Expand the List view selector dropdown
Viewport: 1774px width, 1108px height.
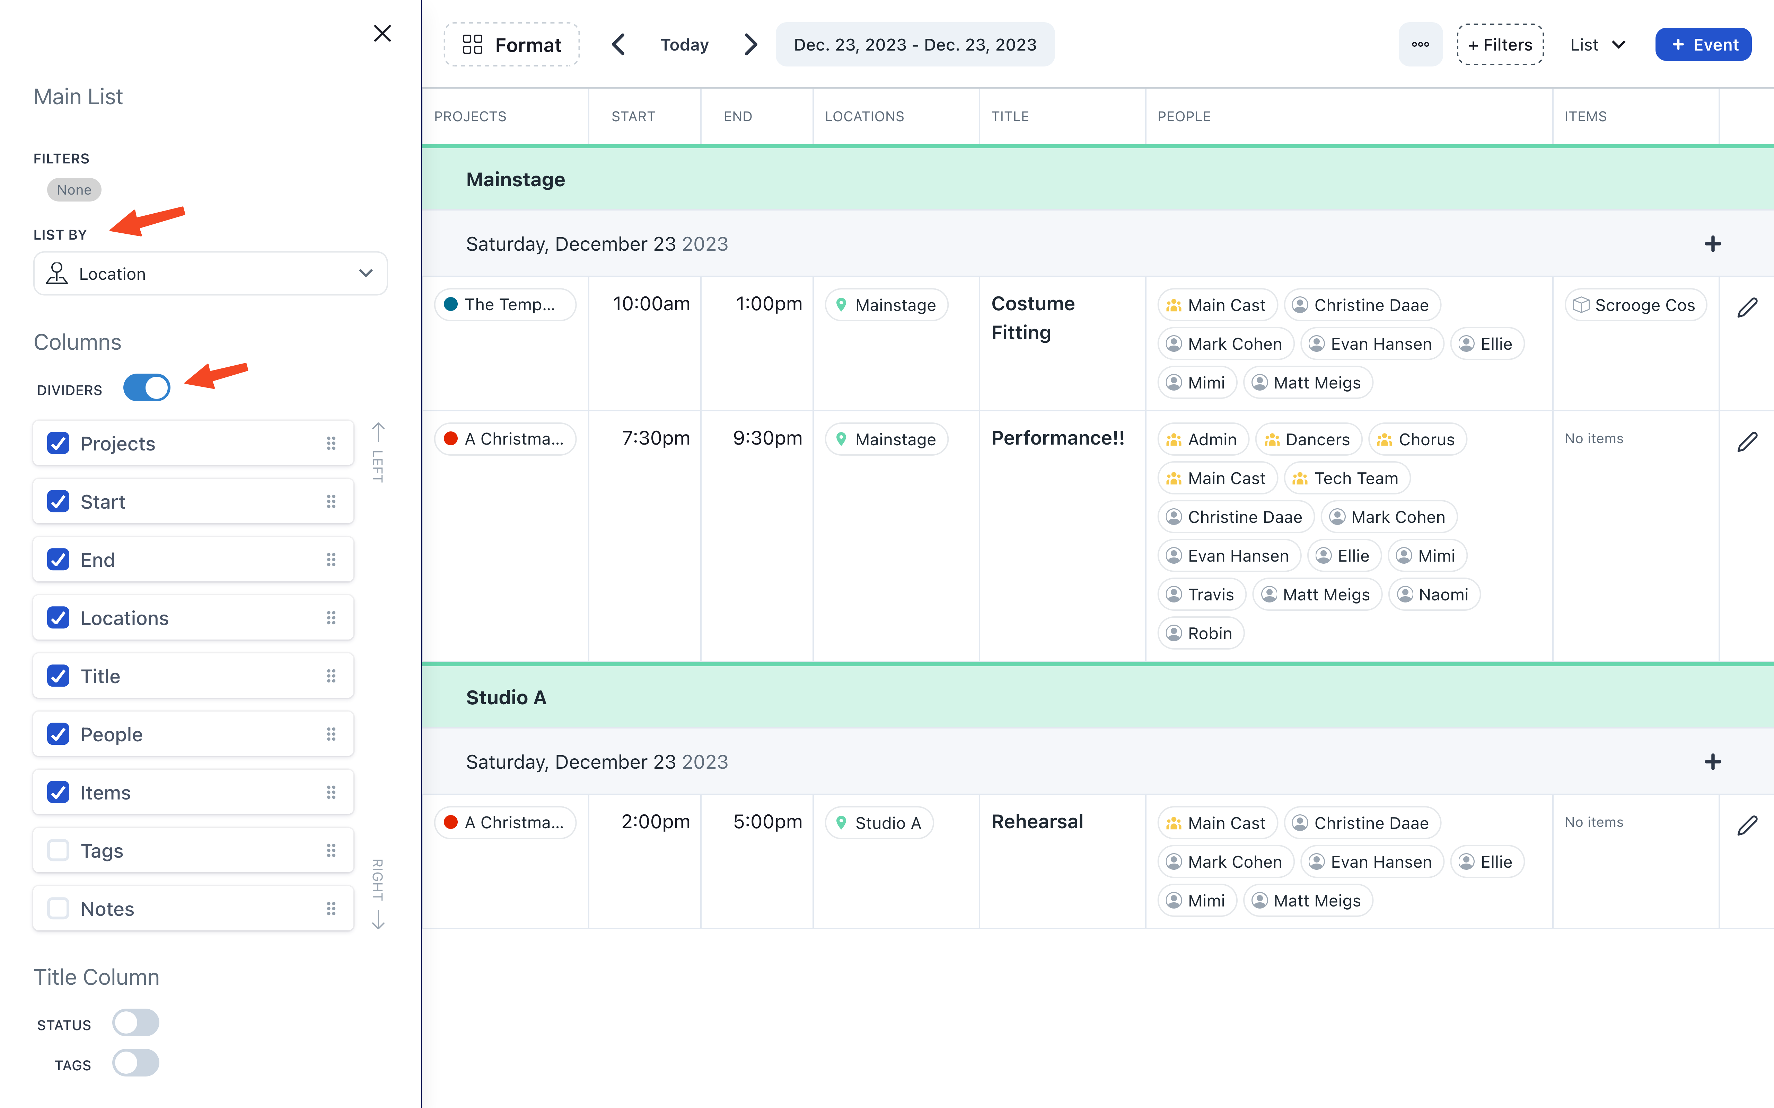coord(1598,45)
